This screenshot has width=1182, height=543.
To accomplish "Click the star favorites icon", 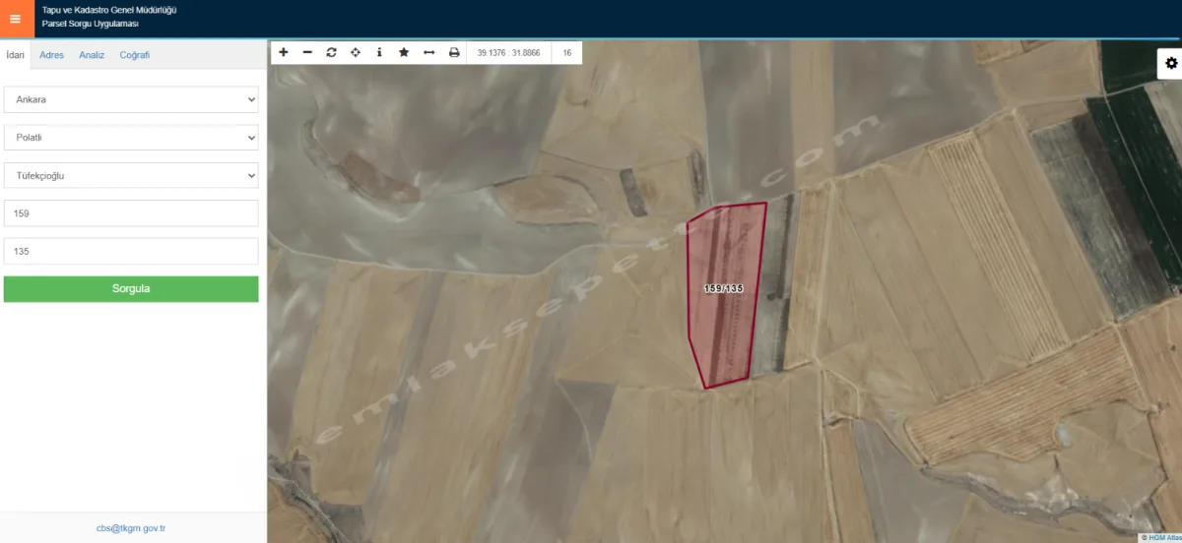I will tap(404, 52).
